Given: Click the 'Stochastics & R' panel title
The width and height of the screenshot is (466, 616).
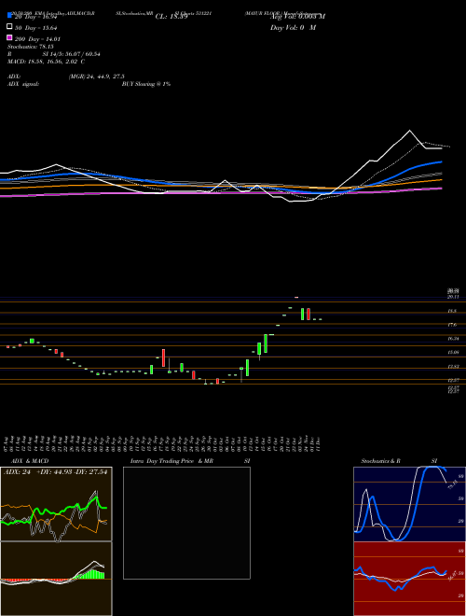Looking at the screenshot, I should tap(381, 461).
